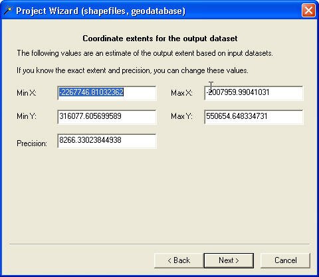Focus the Max Y input box

click(254, 117)
